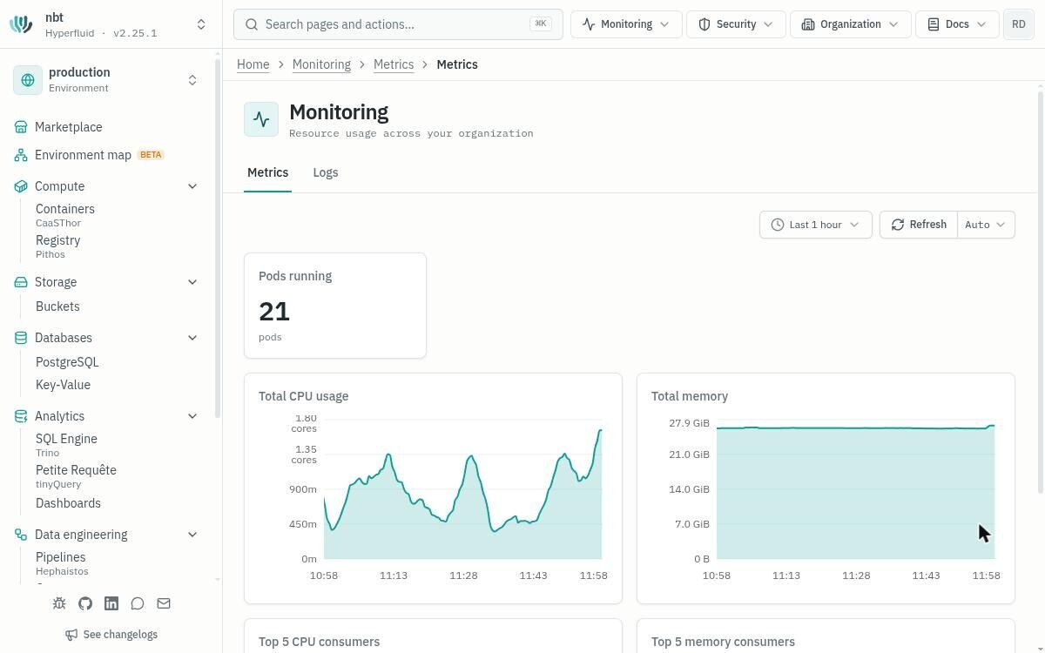This screenshot has height=653, width=1045.
Task: Open Key-Value under Databases
Action: coord(63,385)
